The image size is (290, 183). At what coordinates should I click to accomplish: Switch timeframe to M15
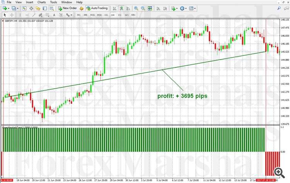pos(92,15)
